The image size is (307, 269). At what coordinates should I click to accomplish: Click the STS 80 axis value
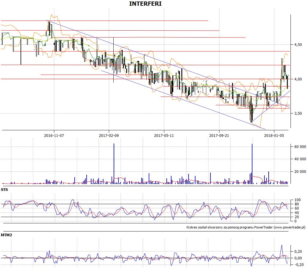pyautogui.click(x=297, y=204)
